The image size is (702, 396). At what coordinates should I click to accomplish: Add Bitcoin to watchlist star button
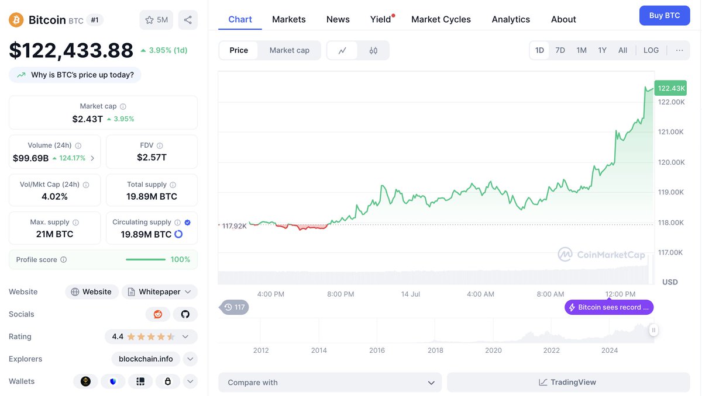click(156, 20)
